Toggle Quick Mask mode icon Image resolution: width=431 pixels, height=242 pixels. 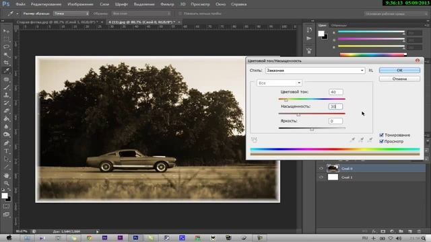click(6, 206)
